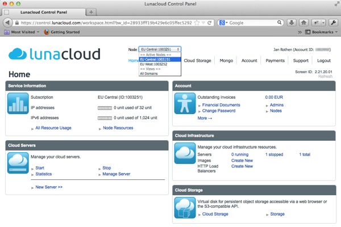Open the URL history dropdown arrow
Viewport: 341px width, 227px height.
(203, 23)
